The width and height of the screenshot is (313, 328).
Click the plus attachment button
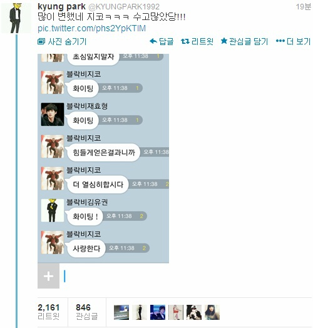49,276
